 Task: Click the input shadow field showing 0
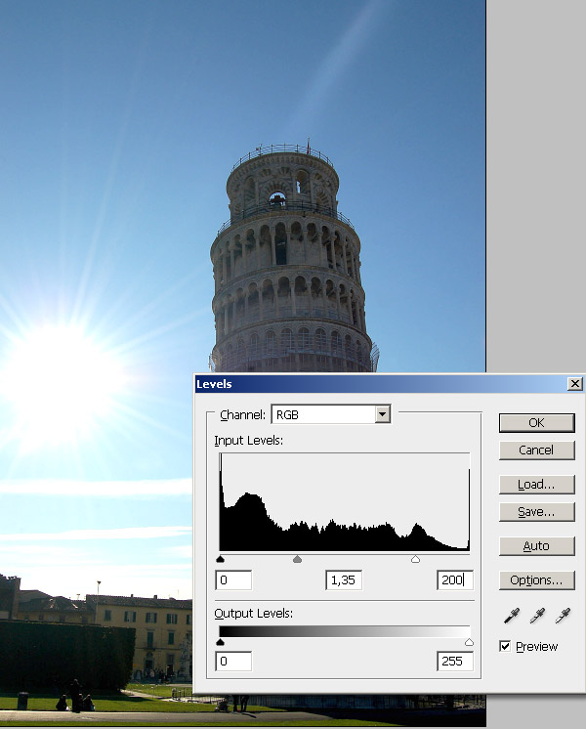(233, 580)
